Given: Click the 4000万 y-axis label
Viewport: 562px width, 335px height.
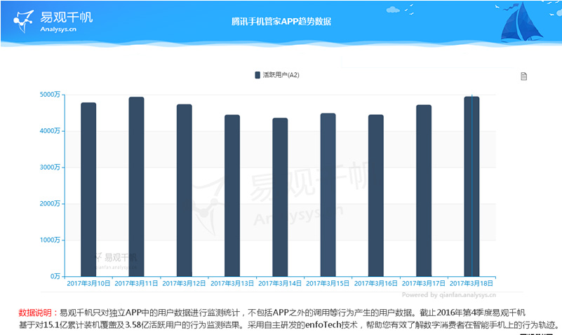Looking at the screenshot, I should pos(50,131).
